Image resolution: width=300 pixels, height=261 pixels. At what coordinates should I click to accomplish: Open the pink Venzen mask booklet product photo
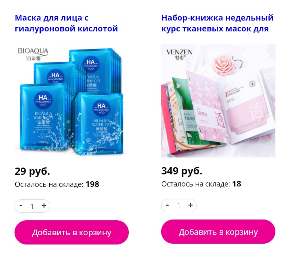pyautogui.click(x=218, y=101)
